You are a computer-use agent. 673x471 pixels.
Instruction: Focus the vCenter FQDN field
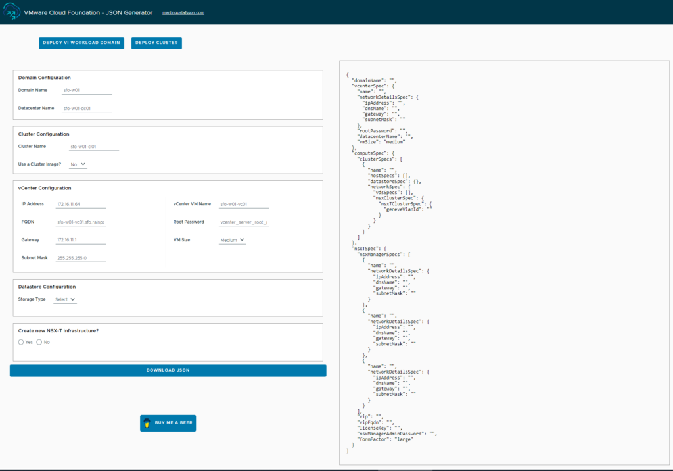point(81,222)
